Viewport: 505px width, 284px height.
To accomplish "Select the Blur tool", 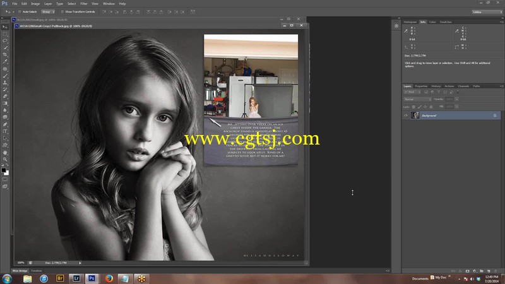I will click(x=5, y=110).
